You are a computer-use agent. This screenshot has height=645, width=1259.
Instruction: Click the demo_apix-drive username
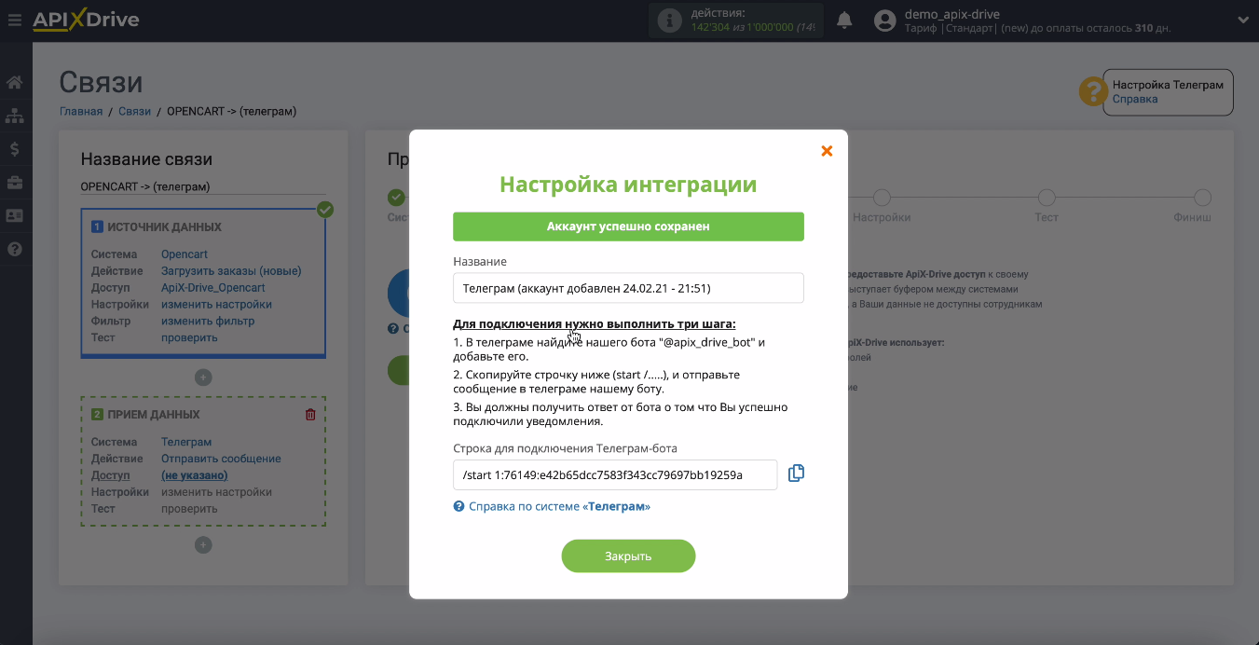click(x=953, y=14)
